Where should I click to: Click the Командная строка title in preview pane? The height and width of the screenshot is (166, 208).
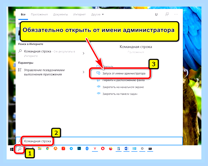coord(136,47)
